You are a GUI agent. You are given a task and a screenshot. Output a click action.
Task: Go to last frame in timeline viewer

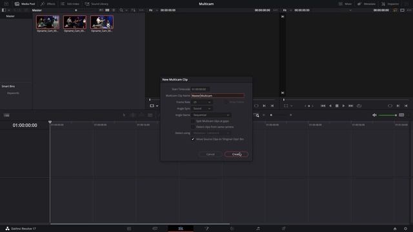click(x=351, y=106)
